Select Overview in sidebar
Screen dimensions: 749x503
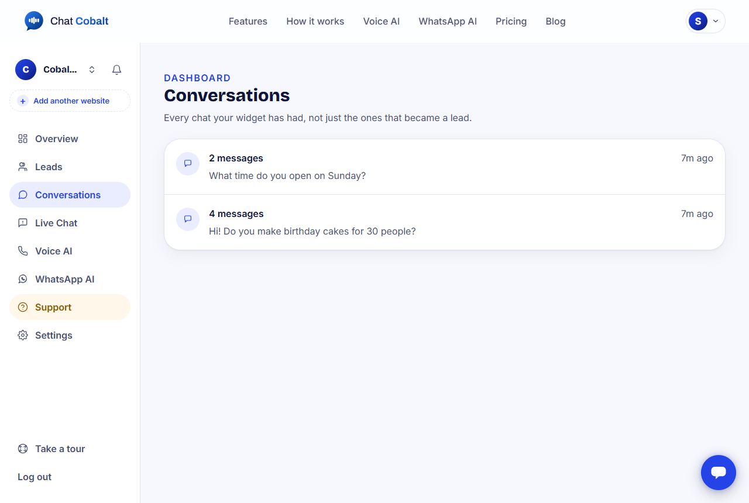[70, 139]
